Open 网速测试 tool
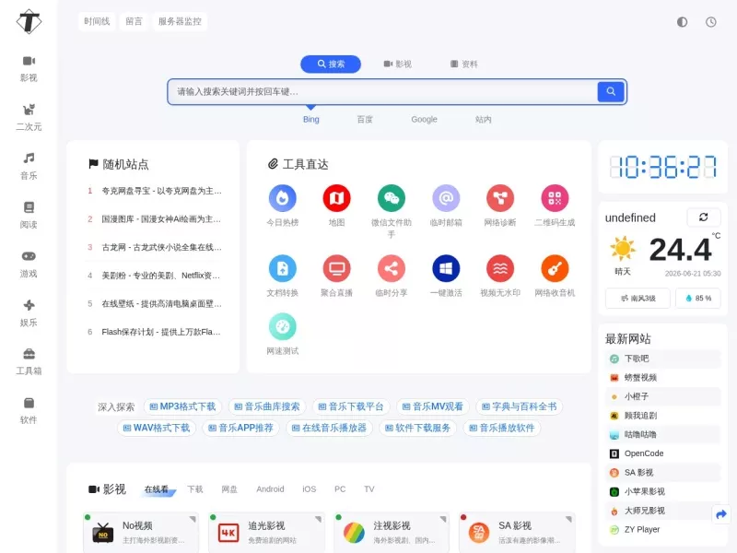 point(283,335)
